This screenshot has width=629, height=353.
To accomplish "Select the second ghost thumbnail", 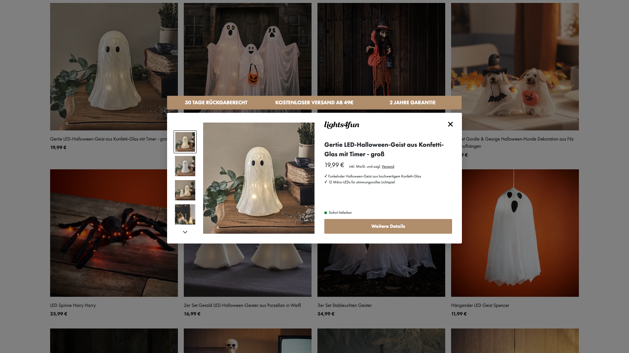I will pos(185,166).
